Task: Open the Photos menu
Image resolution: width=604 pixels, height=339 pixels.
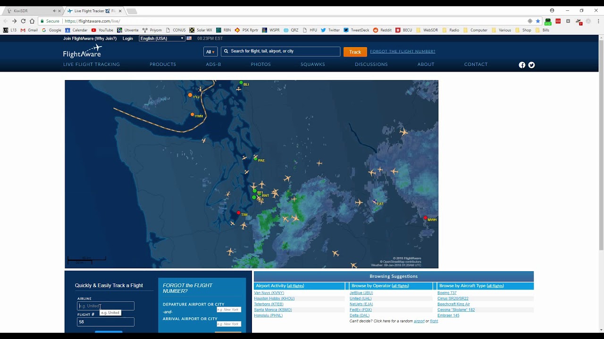Action: (261, 65)
